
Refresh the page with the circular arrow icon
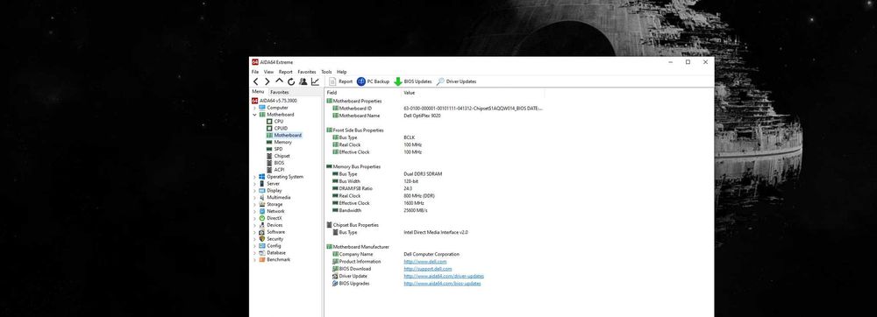click(x=291, y=81)
